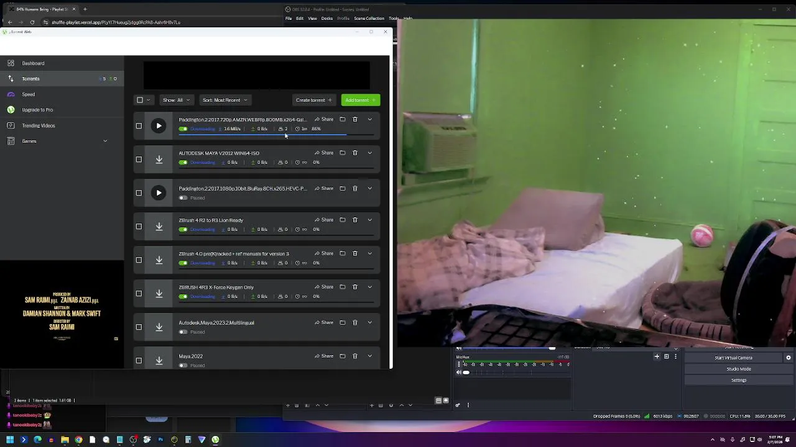This screenshot has height=447, width=796.
Task: Open OBS File menu
Action: 289,18
